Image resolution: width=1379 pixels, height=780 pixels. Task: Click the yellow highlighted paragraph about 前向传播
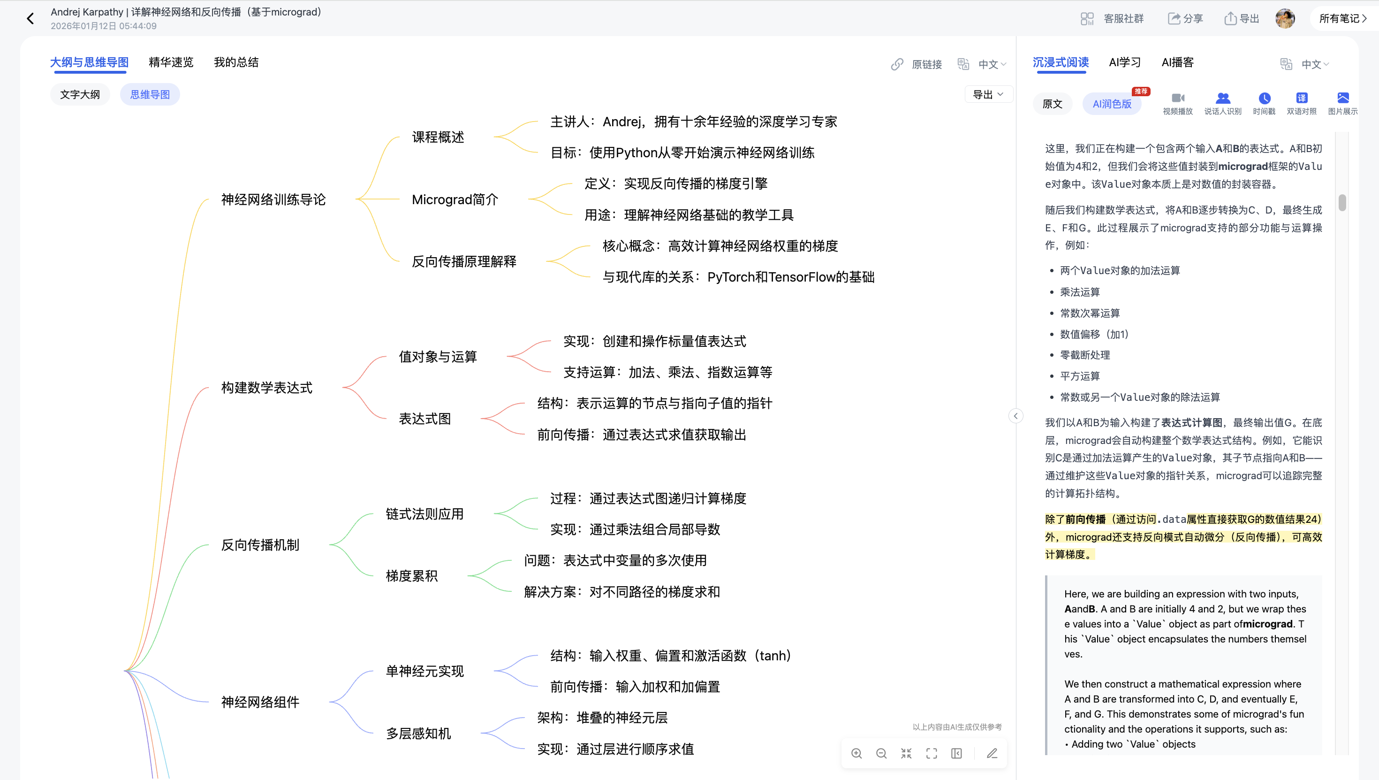click(x=1183, y=537)
